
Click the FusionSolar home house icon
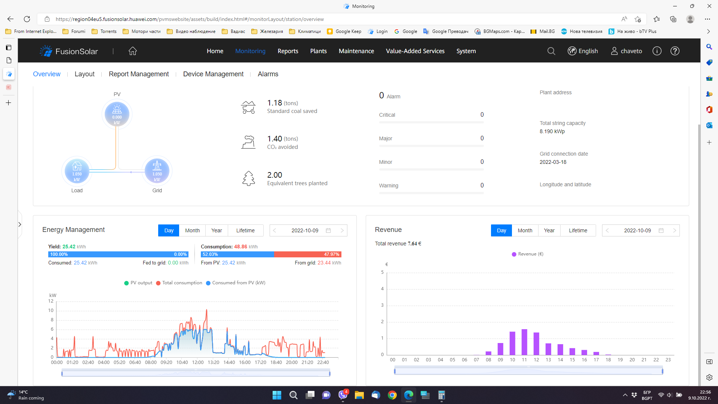(133, 51)
